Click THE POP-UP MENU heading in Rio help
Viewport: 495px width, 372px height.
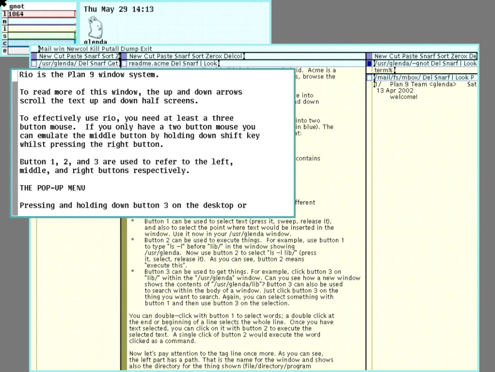pyautogui.click(x=52, y=188)
